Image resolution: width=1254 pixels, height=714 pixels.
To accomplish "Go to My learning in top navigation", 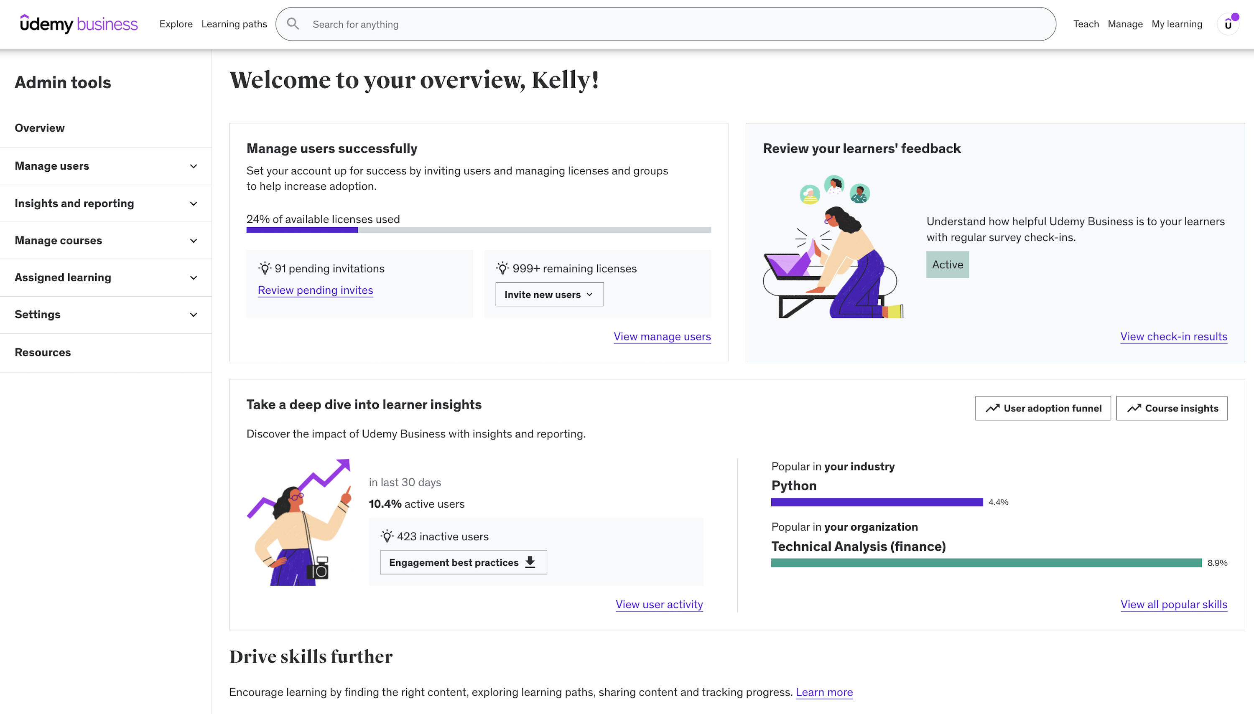I will pos(1177,24).
